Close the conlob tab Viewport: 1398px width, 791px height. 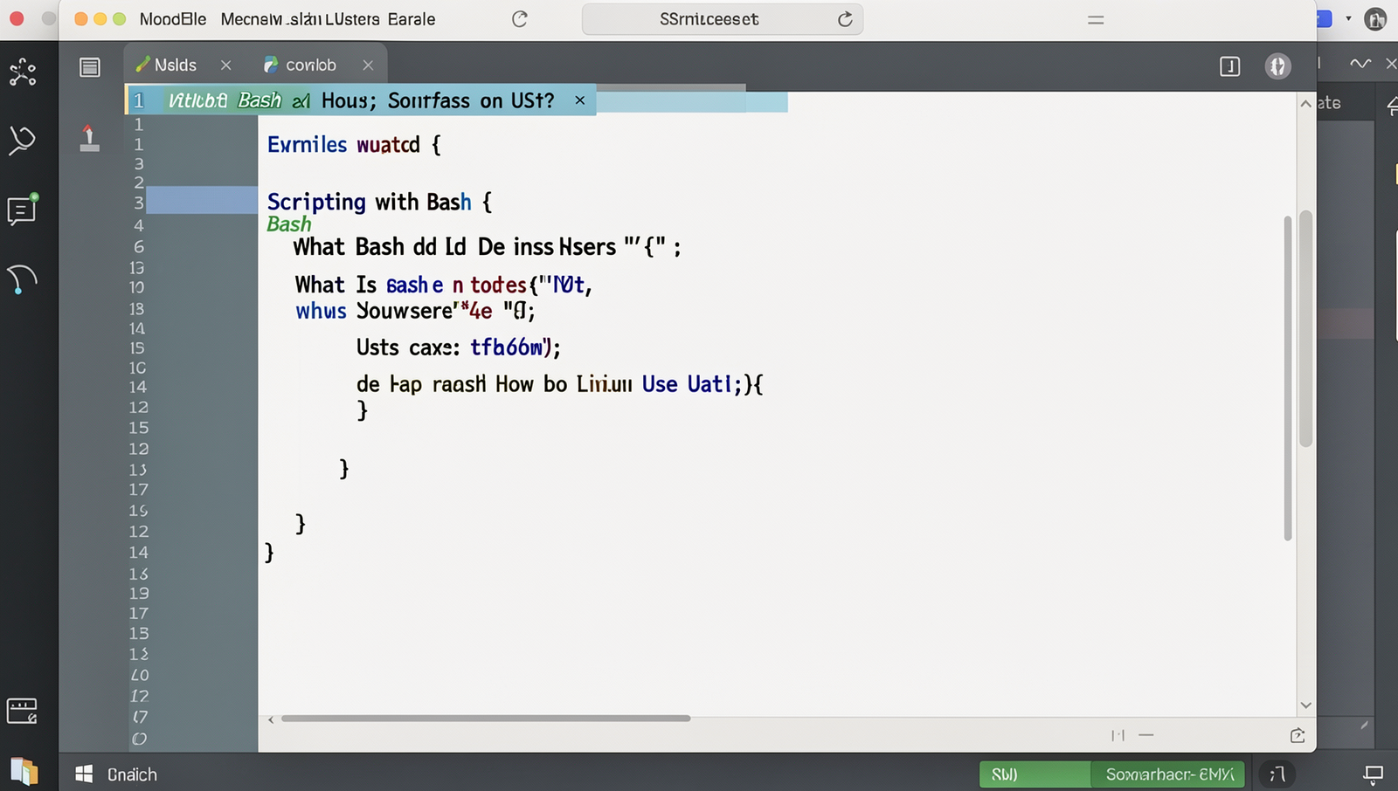pyautogui.click(x=368, y=65)
